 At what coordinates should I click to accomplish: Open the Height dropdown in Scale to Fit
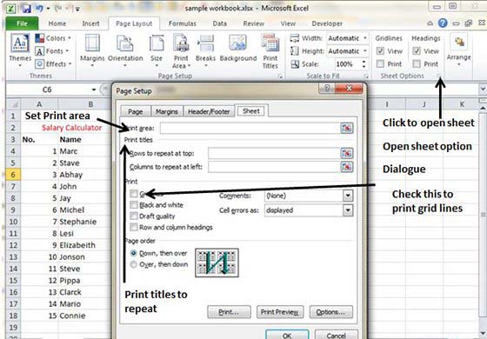point(365,51)
